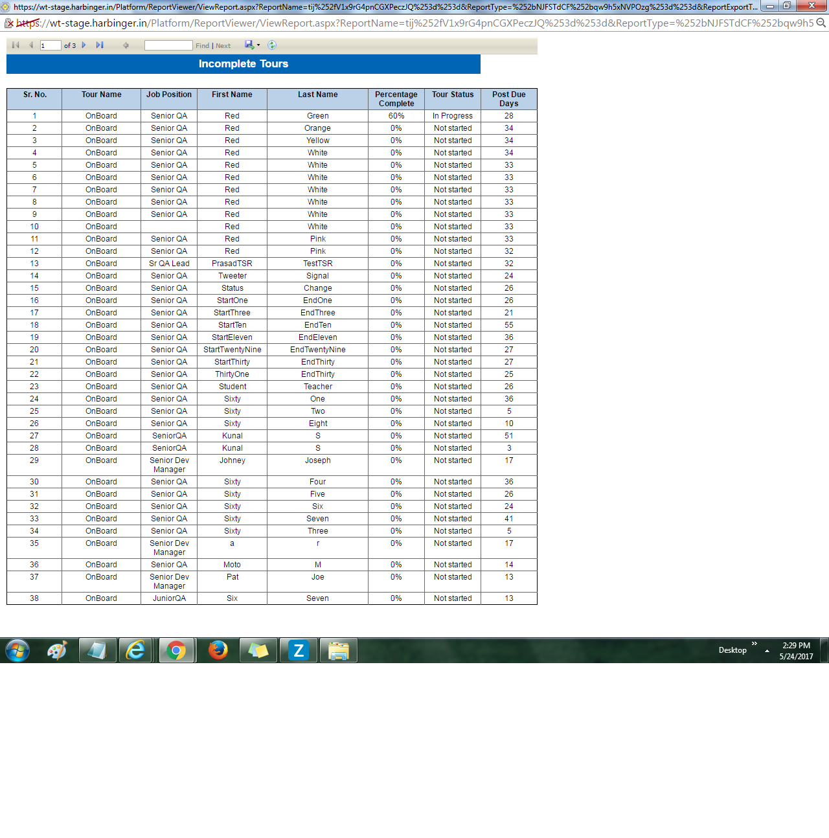Launch Firefox from the taskbar
829x838 pixels.
(218, 650)
